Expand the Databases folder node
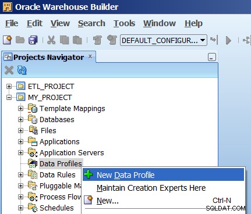The height and width of the screenshot is (214, 251). [20, 120]
